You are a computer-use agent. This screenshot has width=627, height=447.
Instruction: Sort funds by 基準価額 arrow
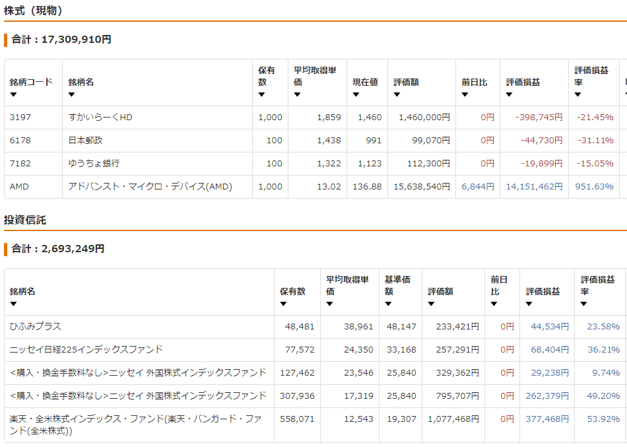coord(388,304)
